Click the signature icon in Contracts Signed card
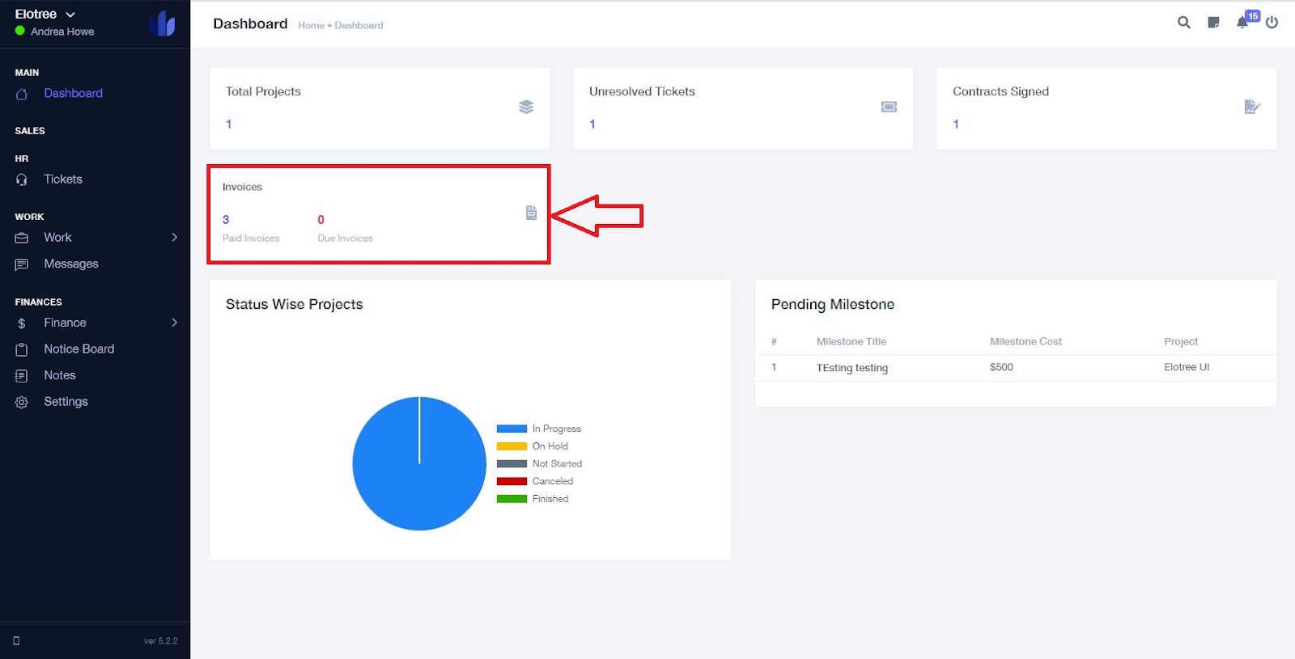The width and height of the screenshot is (1295, 659). [x=1252, y=107]
